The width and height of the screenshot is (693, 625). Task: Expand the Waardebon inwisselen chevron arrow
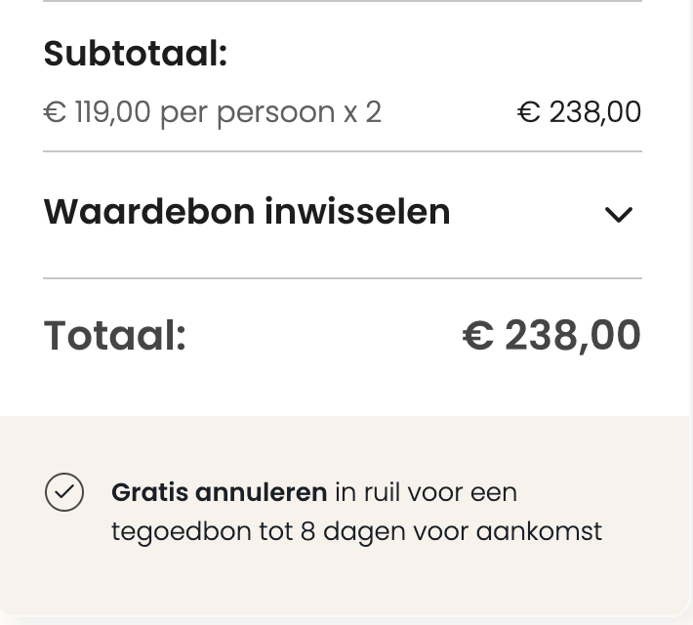619,215
